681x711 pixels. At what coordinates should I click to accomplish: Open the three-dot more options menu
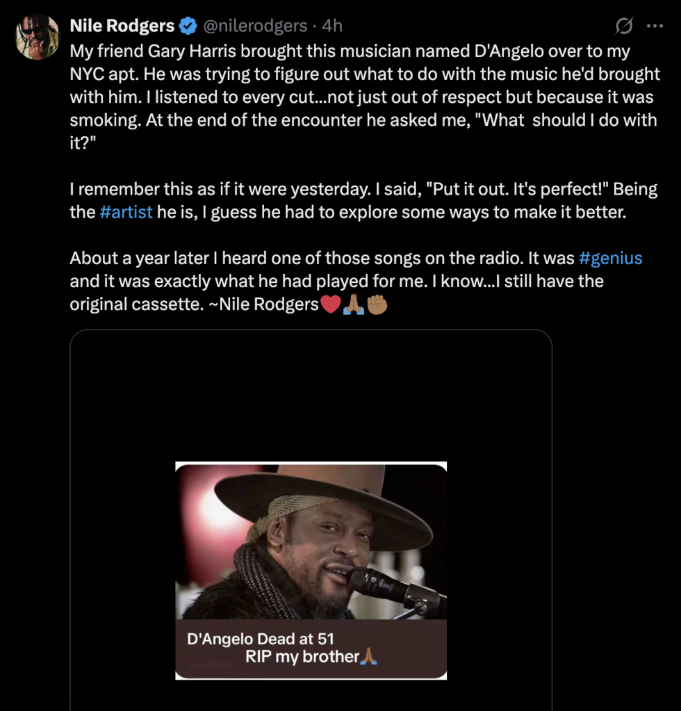(655, 26)
